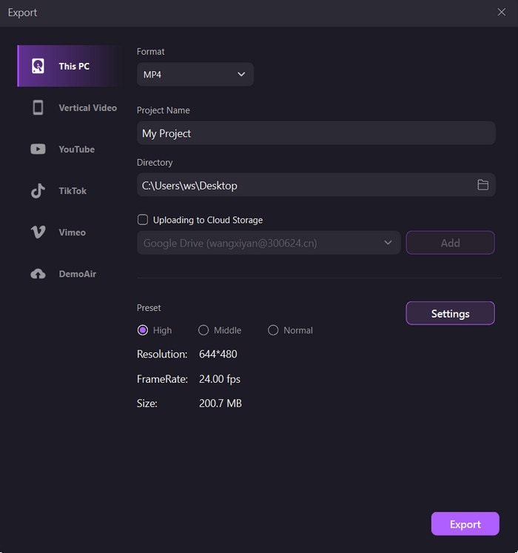This screenshot has height=553, width=518.
Task: Click the TikTok logo icon
Action: coord(38,191)
